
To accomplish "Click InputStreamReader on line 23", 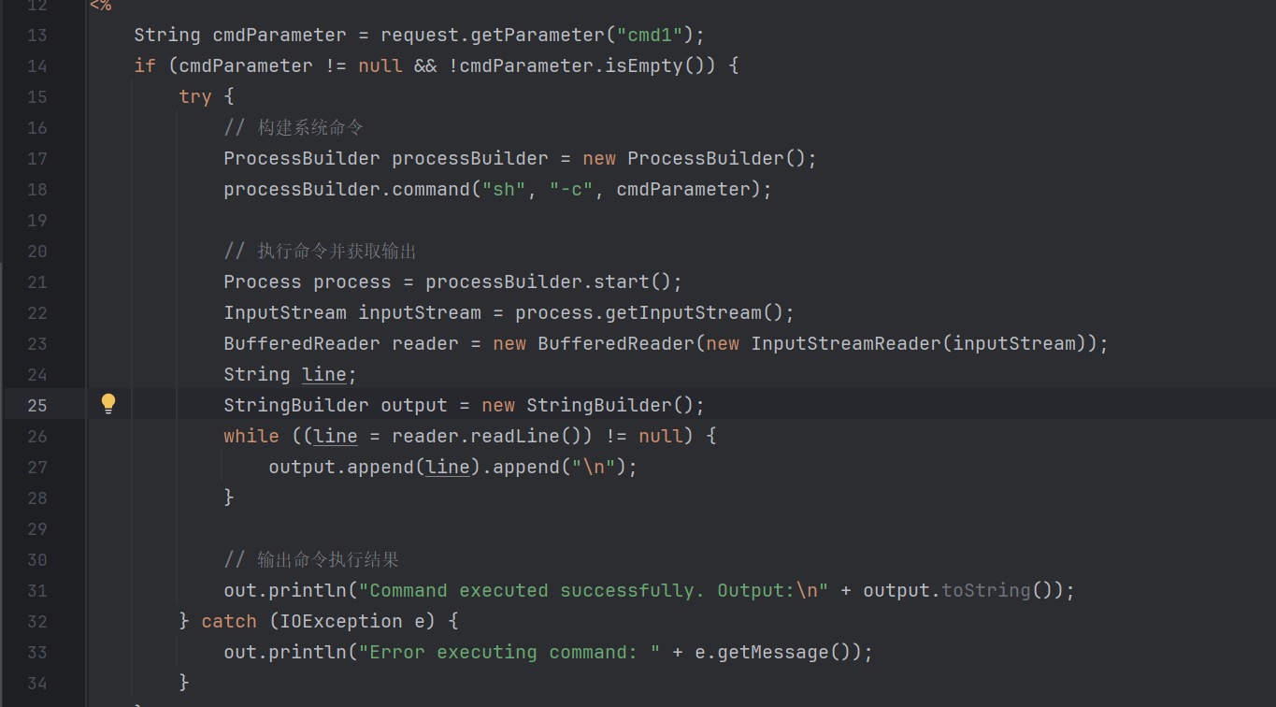I will coord(846,344).
